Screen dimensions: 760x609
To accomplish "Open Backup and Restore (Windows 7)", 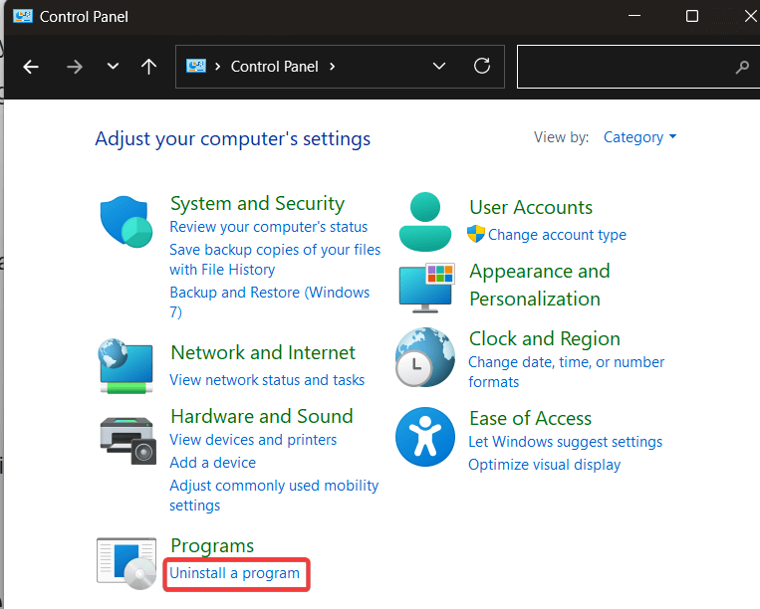I will 269,293.
